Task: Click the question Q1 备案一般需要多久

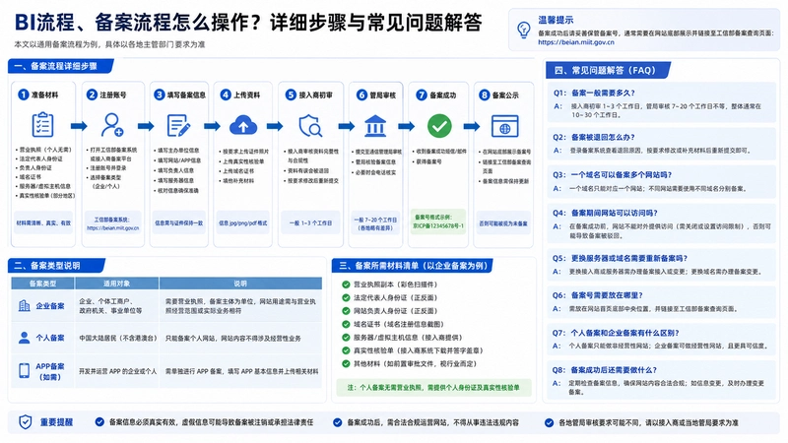Action: point(595,93)
